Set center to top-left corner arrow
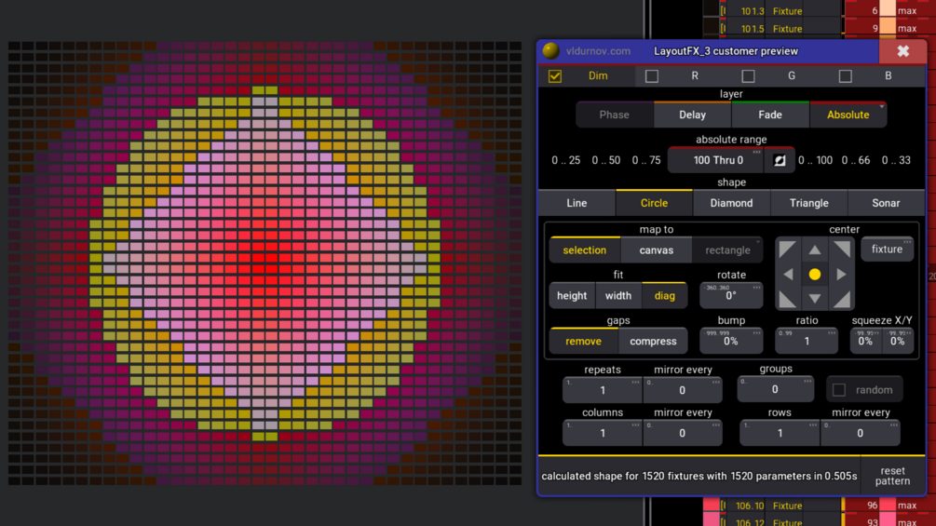936x526 pixels. tap(787, 250)
